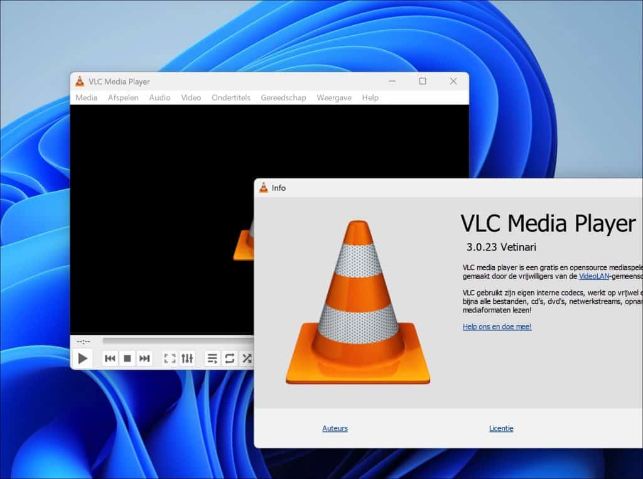
Task: Open the Video menu
Action: pyautogui.click(x=191, y=97)
